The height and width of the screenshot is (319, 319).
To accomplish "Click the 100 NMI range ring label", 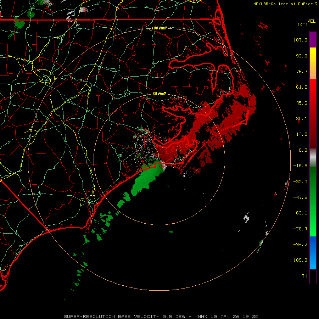I will point(159,28).
